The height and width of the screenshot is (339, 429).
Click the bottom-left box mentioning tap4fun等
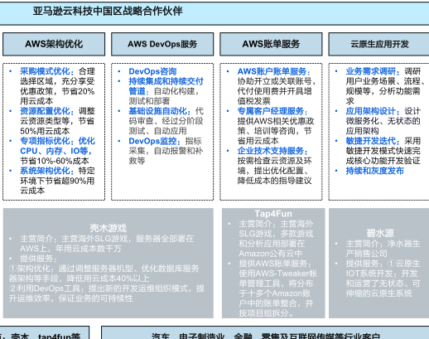click(x=44, y=333)
